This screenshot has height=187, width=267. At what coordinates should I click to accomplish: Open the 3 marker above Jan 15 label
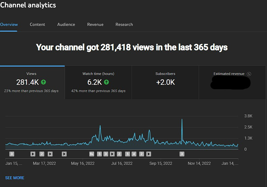[x=11, y=154]
